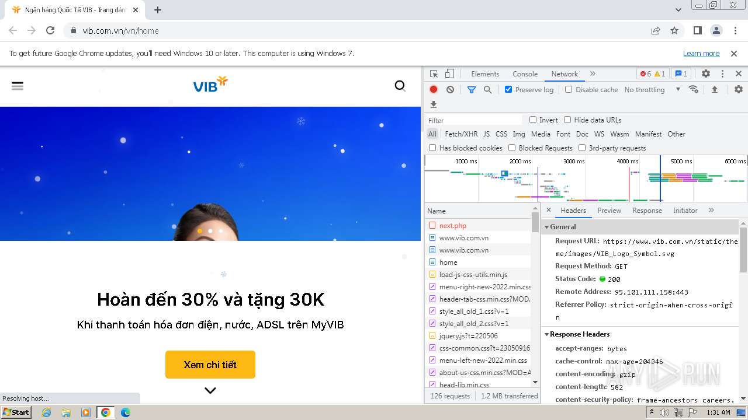Open network panel settings gear
The width and height of the screenshot is (748, 420).
coord(739,89)
